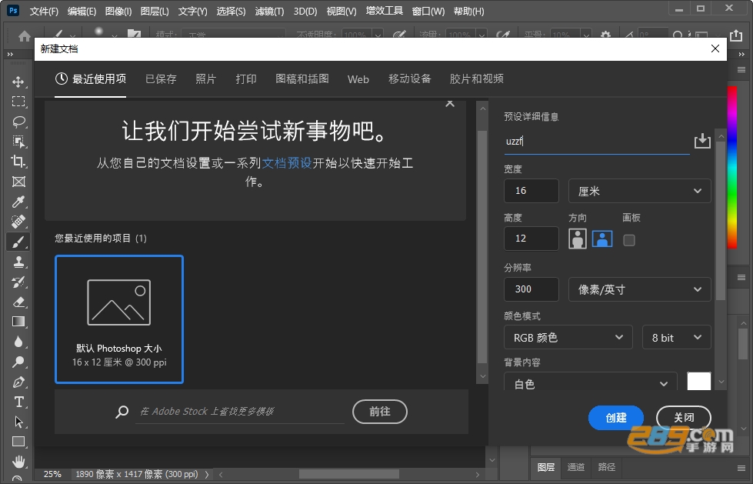Switch to the 移动设备 tab
This screenshot has width=753, height=484.
pyautogui.click(x=410, y=78)
